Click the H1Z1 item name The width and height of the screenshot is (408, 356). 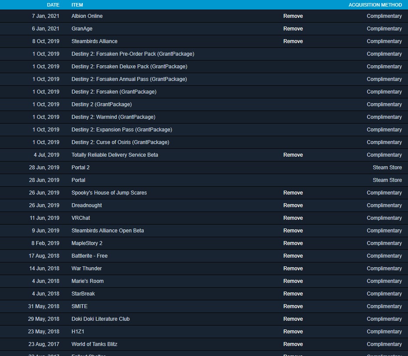(78, 332)
